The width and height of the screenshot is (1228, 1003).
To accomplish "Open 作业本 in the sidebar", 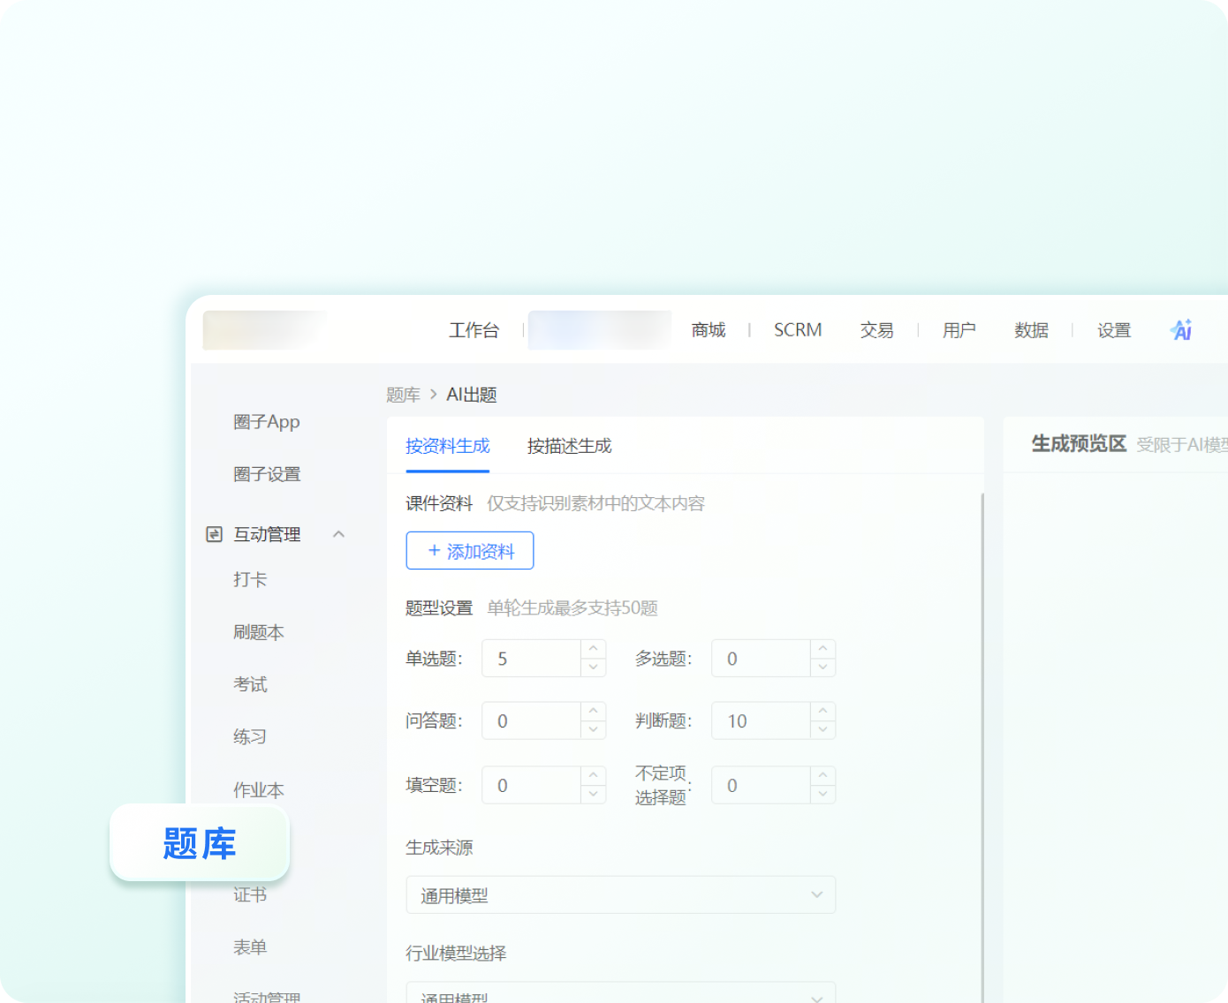I will [259, 789].
